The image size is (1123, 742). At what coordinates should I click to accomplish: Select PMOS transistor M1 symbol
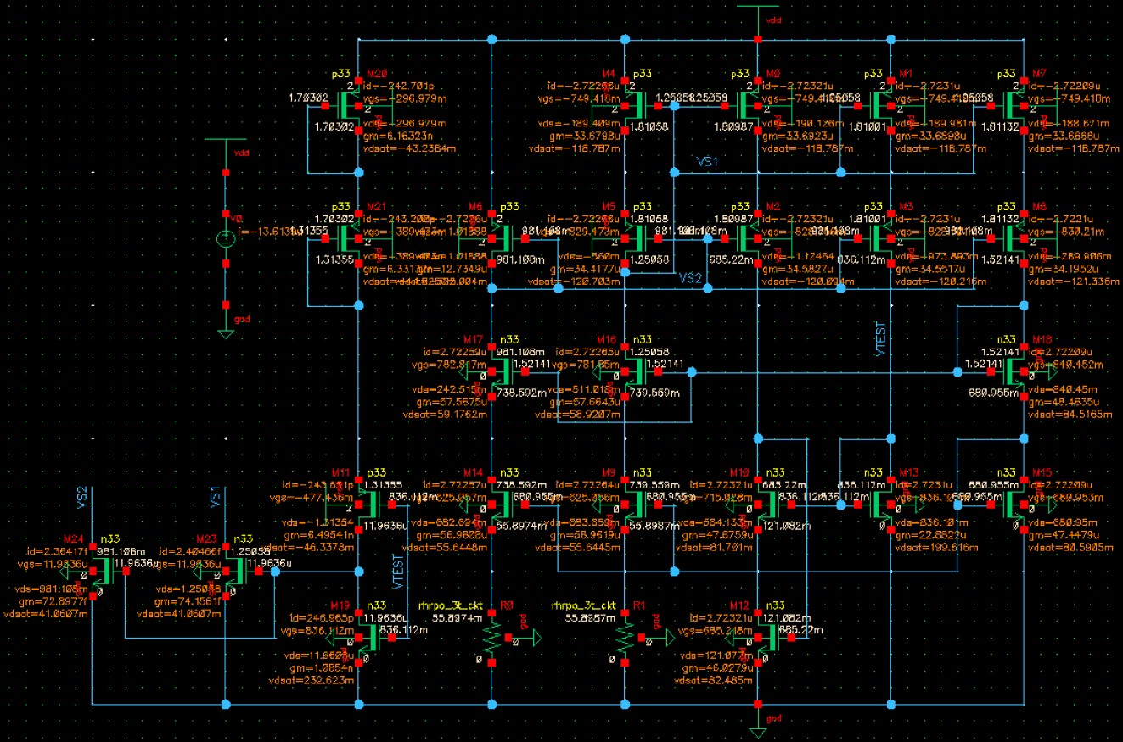(x=880, y=107)
